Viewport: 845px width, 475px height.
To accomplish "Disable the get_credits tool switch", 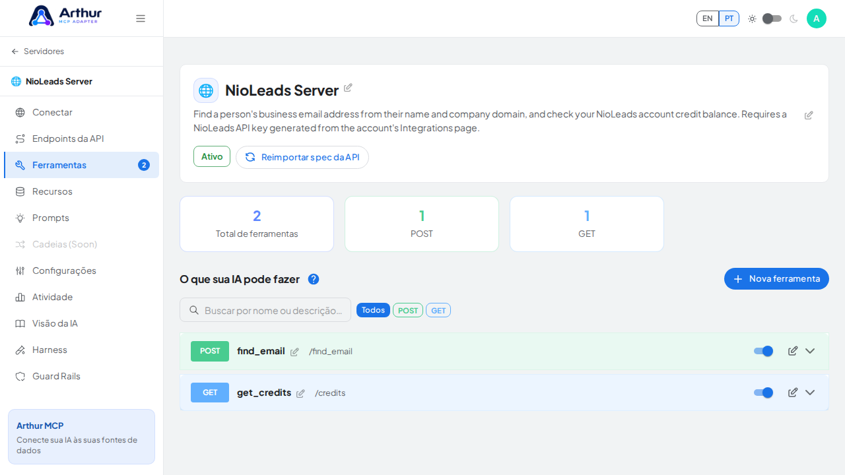I will 763,393.
